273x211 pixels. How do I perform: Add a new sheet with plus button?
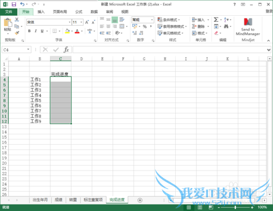[x=140, y=200]
